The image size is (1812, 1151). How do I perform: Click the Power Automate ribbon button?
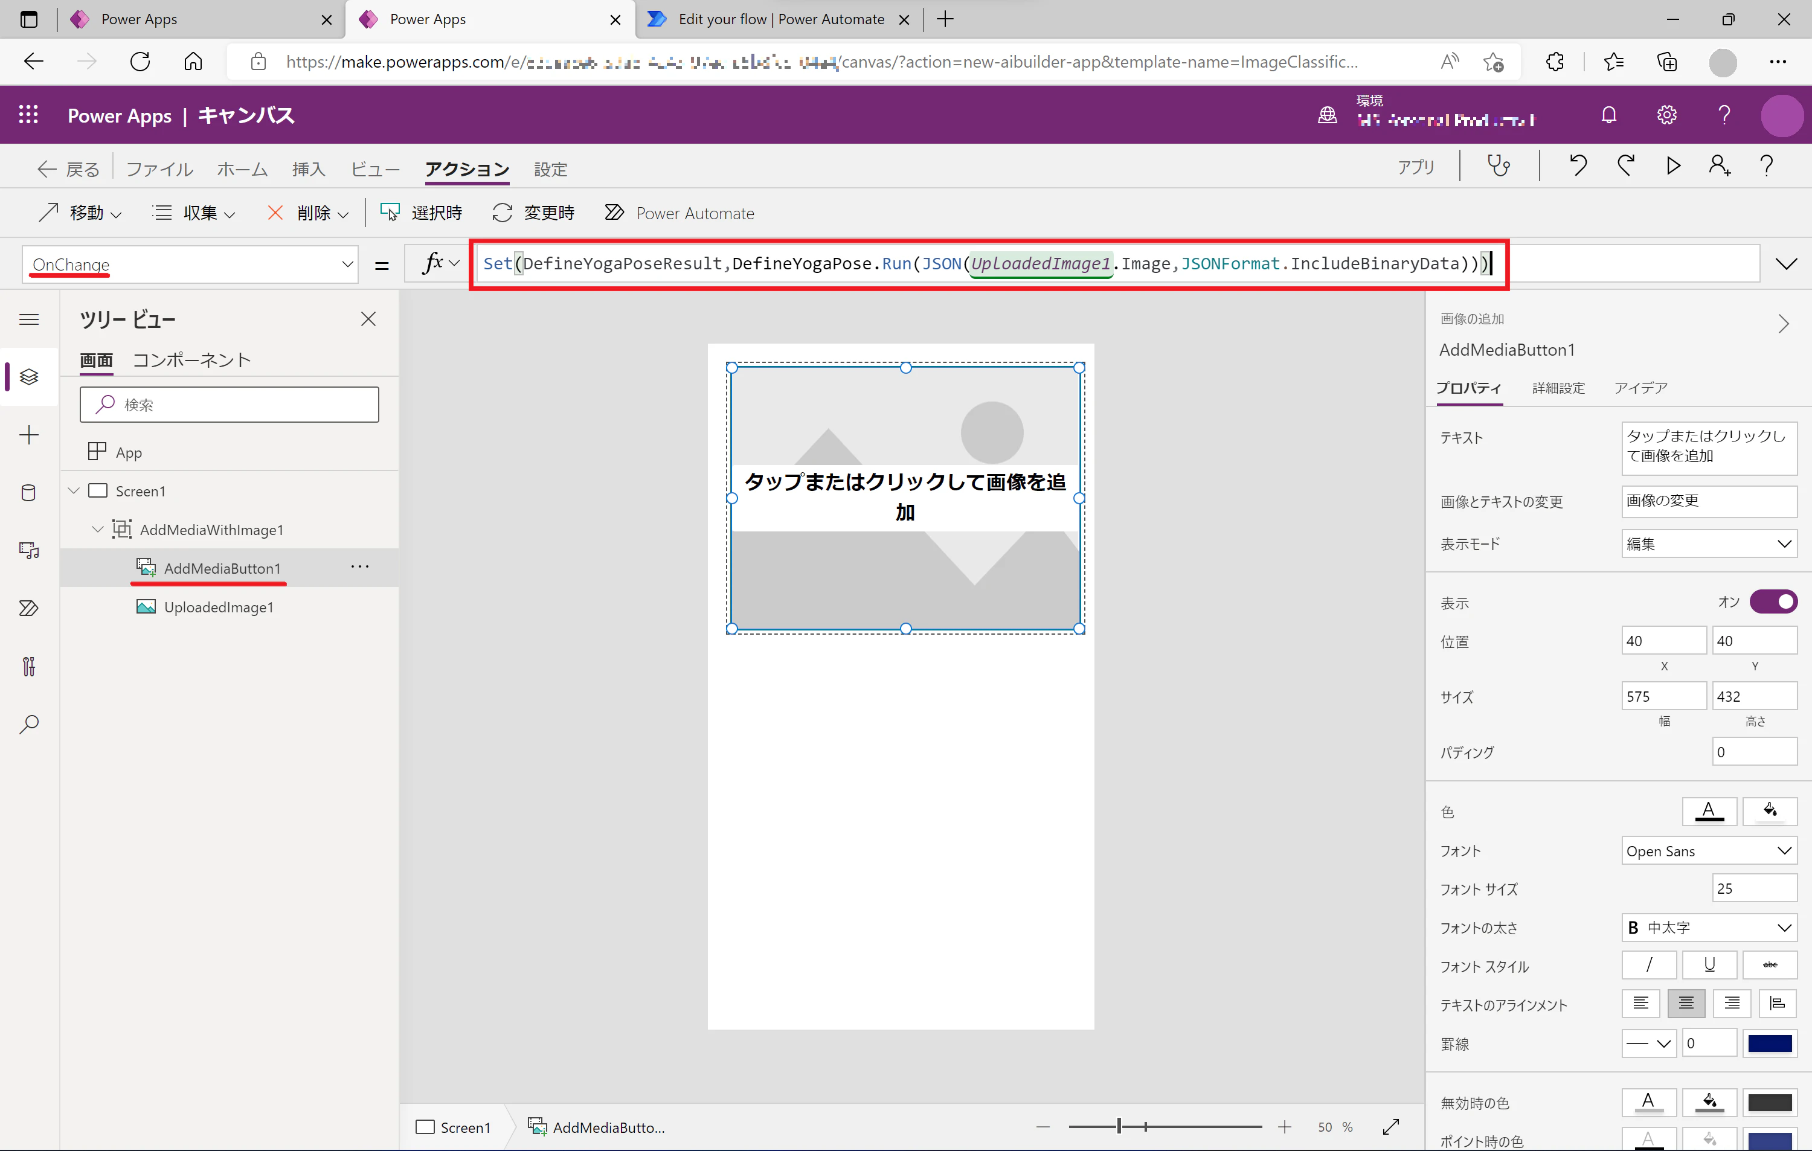(x=679, y=213)
